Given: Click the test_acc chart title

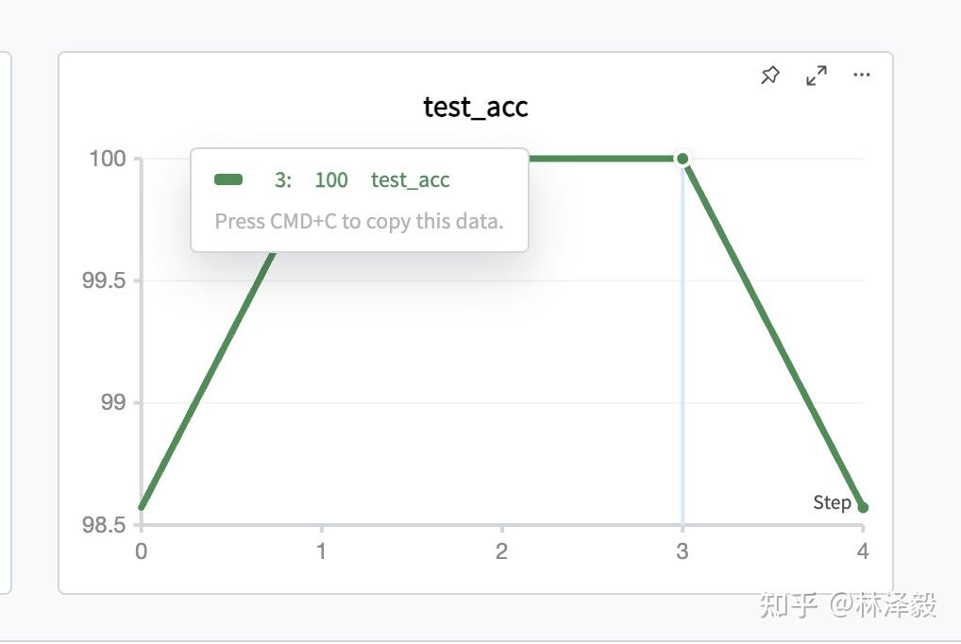Looking at the screenshot, I should click(475, 107).
